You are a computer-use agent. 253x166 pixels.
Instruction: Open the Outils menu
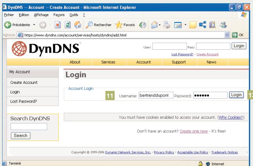[x=74, y=15]
